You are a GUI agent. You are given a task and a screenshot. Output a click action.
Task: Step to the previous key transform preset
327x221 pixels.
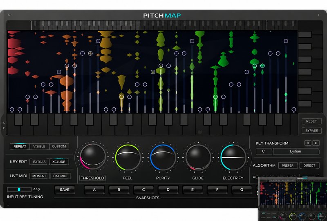pyautogui.click(x=308, y=143)
